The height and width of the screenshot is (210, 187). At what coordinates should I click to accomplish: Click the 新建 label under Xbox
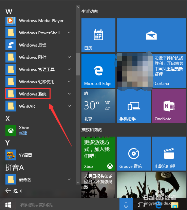(x=23, y=133)
